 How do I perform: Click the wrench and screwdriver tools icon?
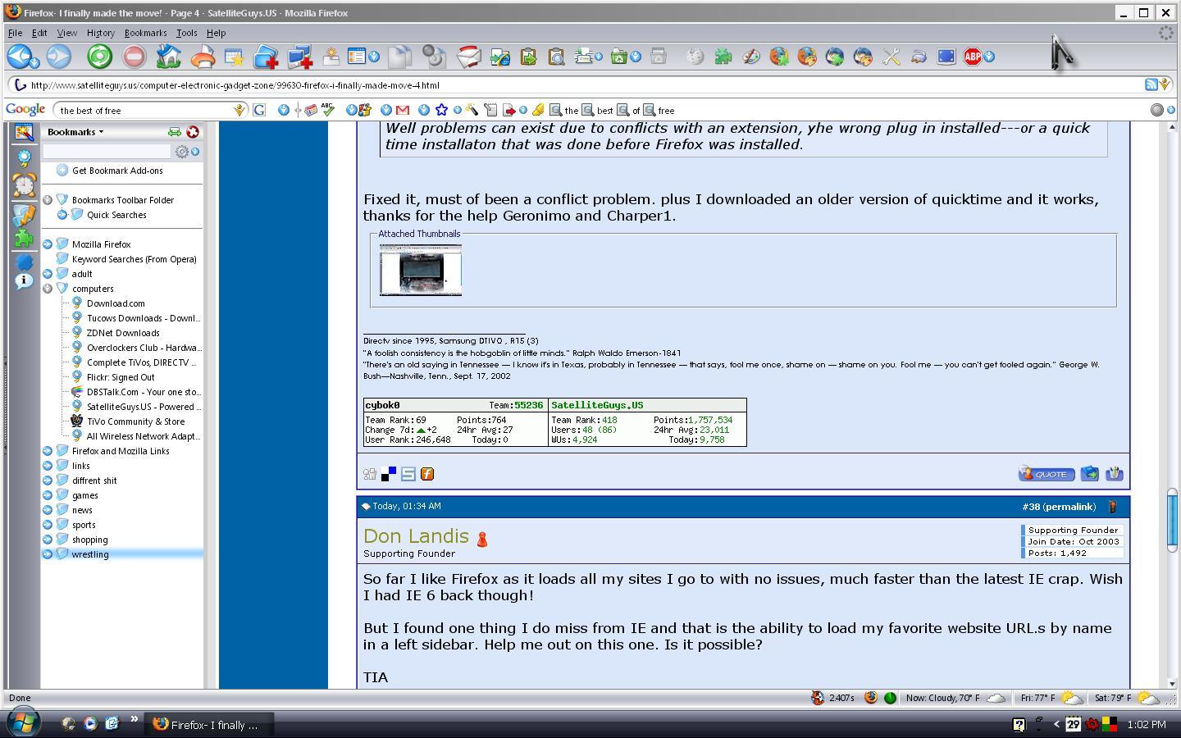pyautogui.click(x=891, y=57)
